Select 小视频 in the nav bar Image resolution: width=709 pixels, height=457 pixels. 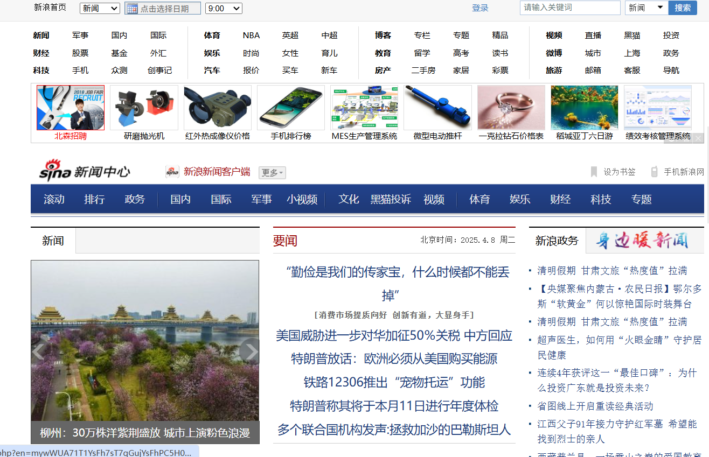(302, 199)
